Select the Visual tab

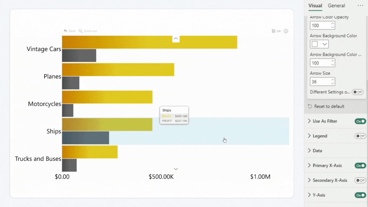(315, 6)
